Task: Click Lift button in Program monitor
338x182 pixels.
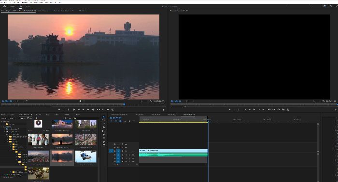Action: (x=269, y=110)
